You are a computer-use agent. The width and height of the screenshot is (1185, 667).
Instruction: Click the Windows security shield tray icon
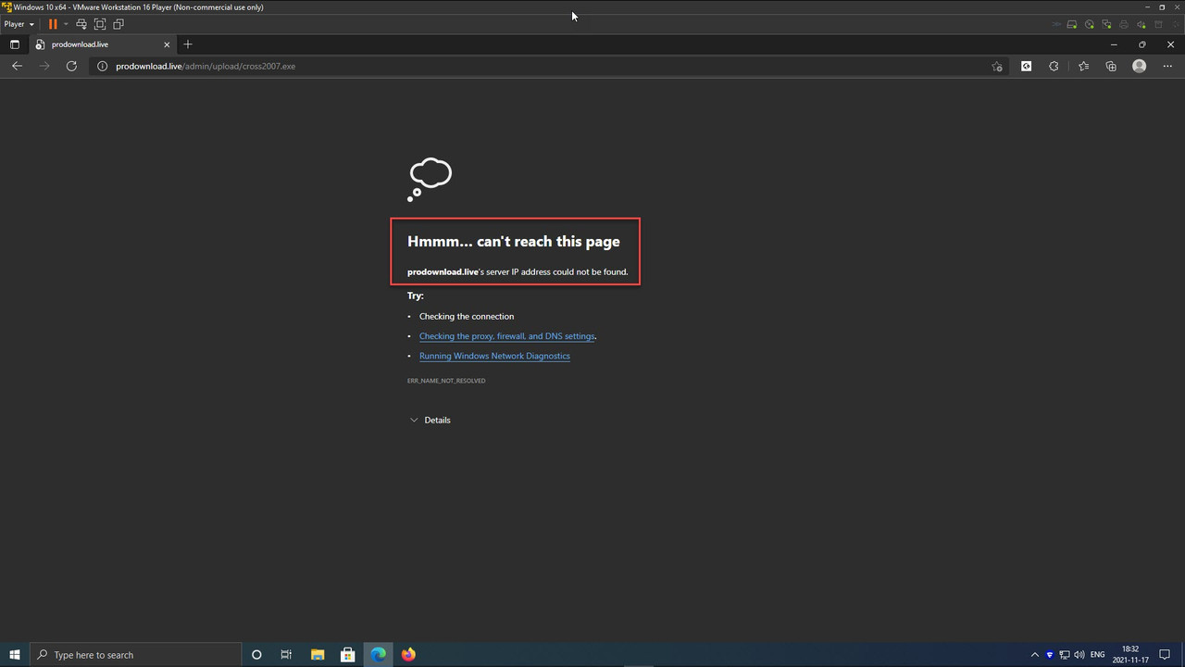point(1050,655)
